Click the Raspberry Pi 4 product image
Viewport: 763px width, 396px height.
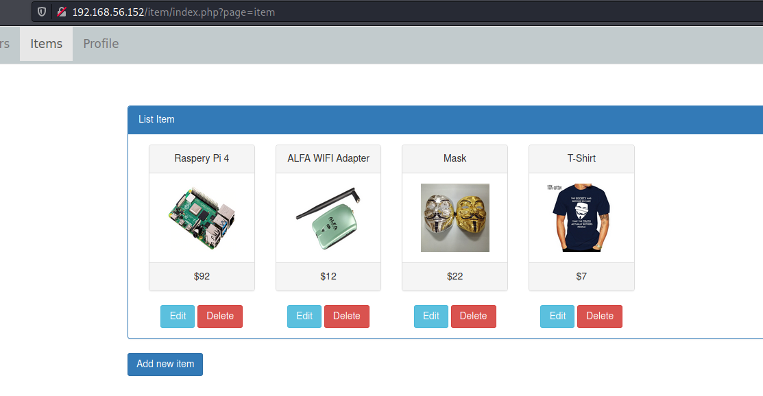[x=202, y=218]
